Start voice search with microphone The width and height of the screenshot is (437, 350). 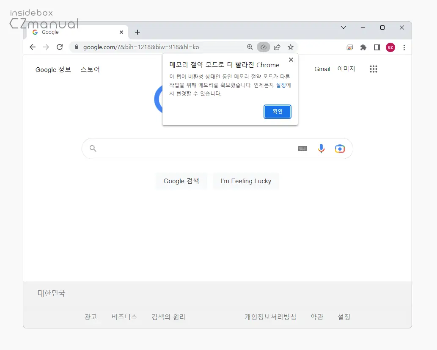click(322, 149)
